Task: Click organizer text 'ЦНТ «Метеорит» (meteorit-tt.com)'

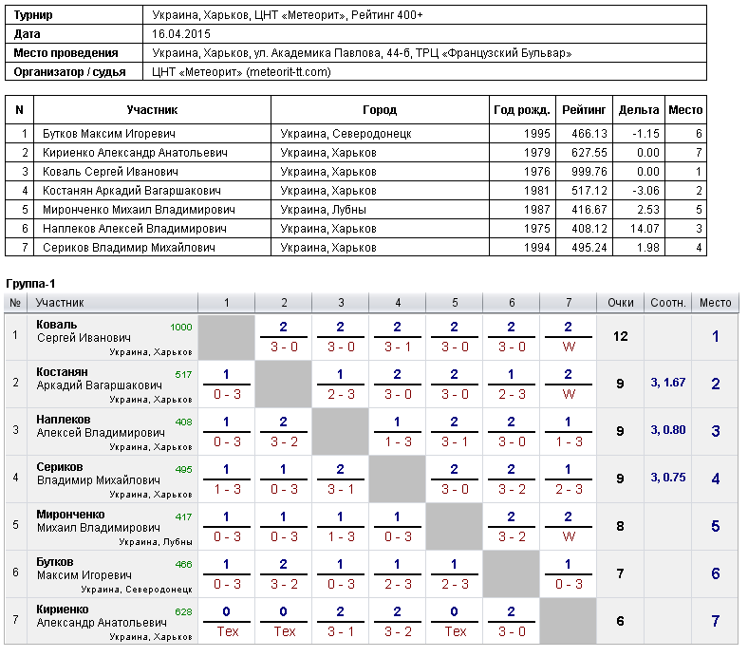Action: (241, 72)
